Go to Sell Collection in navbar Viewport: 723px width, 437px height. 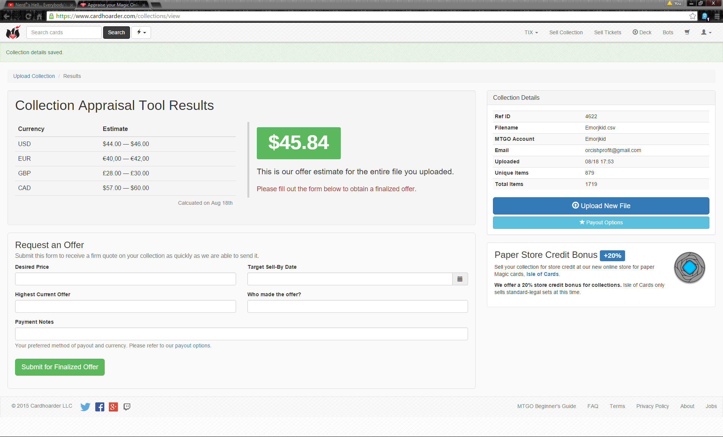click(x=566, y=32)
